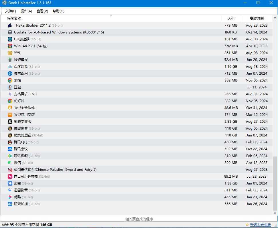Open the 帮助(H) menu
The width and height of the screenshot is (278, 228).
pyautogui.click(x=58, y=11)
